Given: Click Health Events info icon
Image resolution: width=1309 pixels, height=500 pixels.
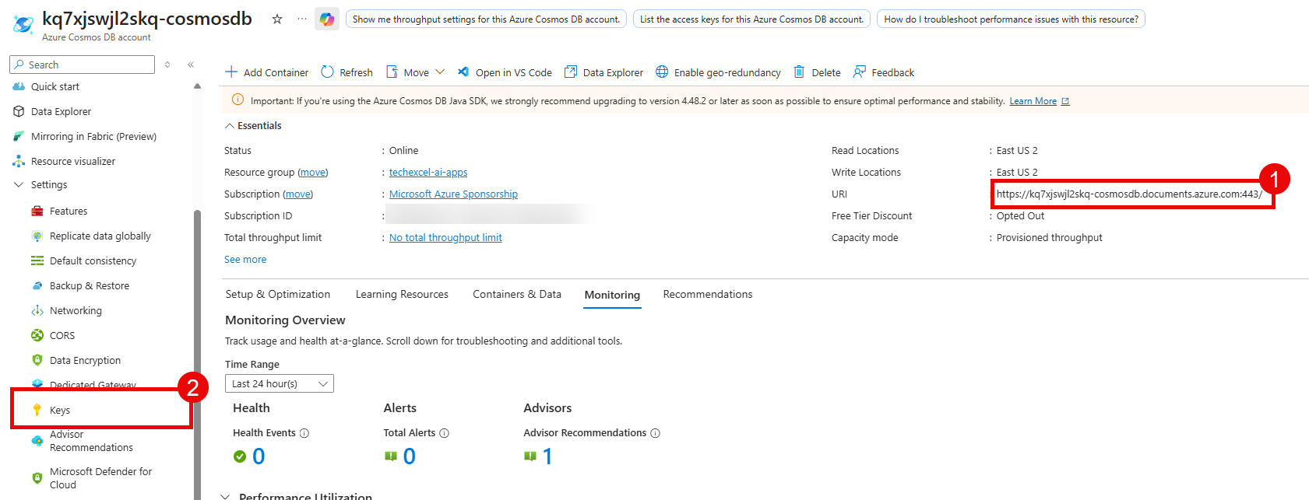Looking at the screenshot, I should 304,433.
